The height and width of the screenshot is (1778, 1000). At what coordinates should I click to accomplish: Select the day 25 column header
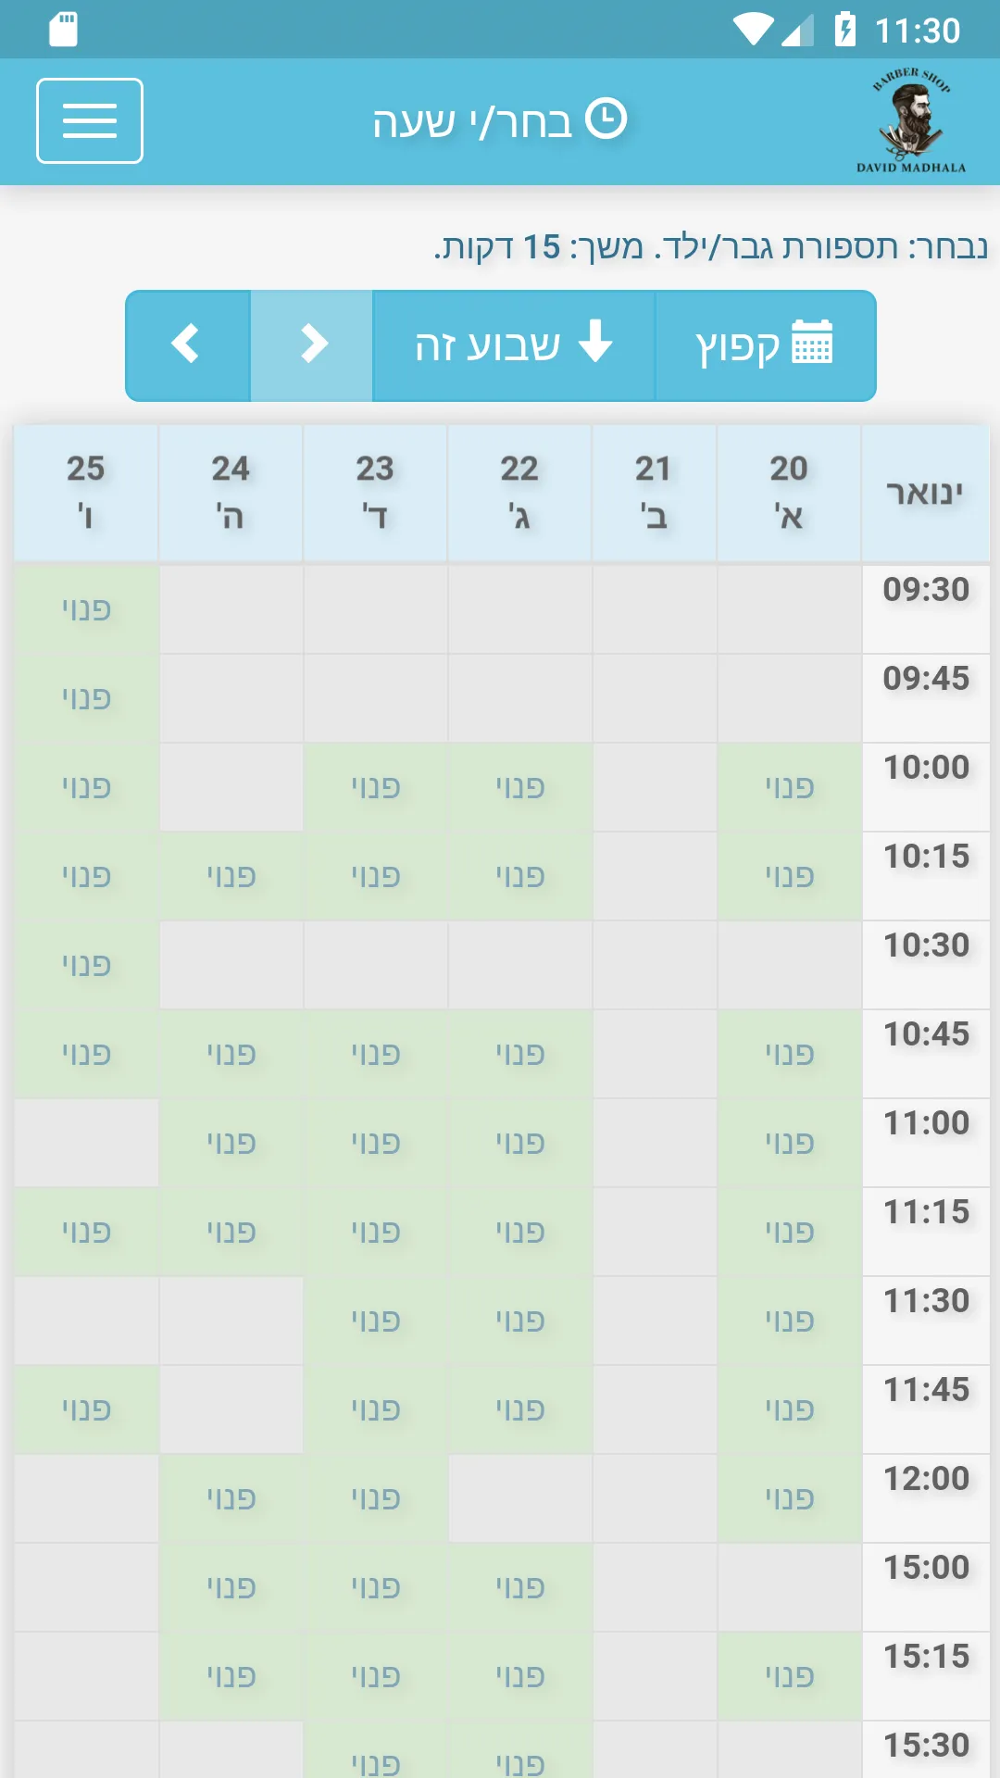pos(86,493)
